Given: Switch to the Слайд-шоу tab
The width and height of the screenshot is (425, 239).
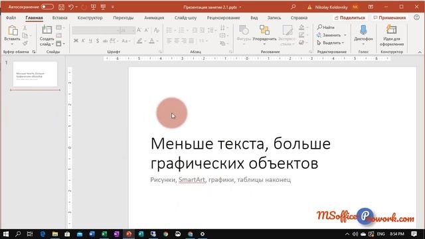Looking at the screenshot, I should (185, 18).
